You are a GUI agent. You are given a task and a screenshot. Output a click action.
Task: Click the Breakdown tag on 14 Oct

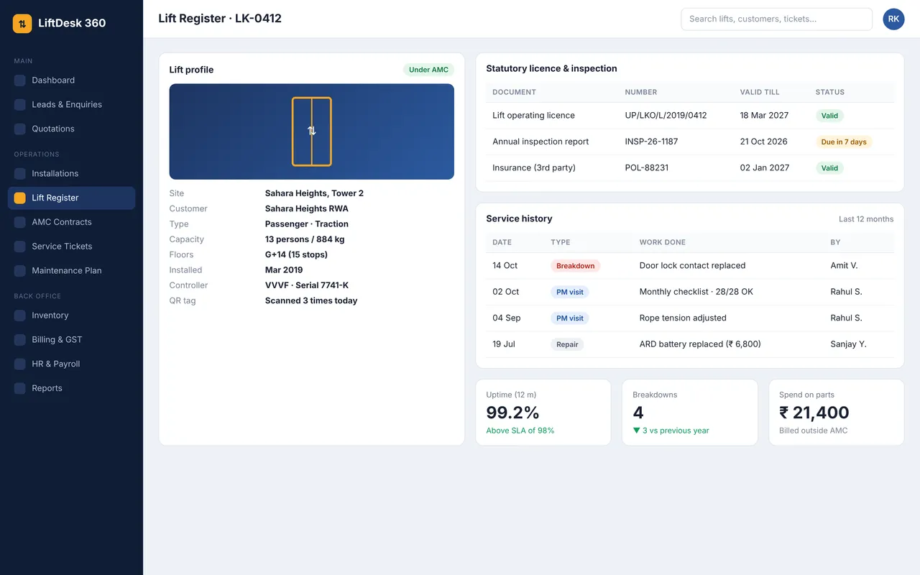[x=576, y=266]
